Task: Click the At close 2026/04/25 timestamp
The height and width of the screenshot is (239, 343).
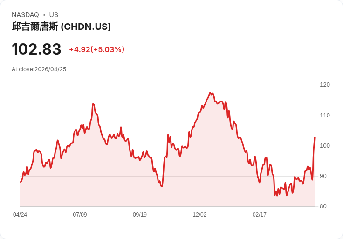Action: pyautogui.click(x=39, y=69)
